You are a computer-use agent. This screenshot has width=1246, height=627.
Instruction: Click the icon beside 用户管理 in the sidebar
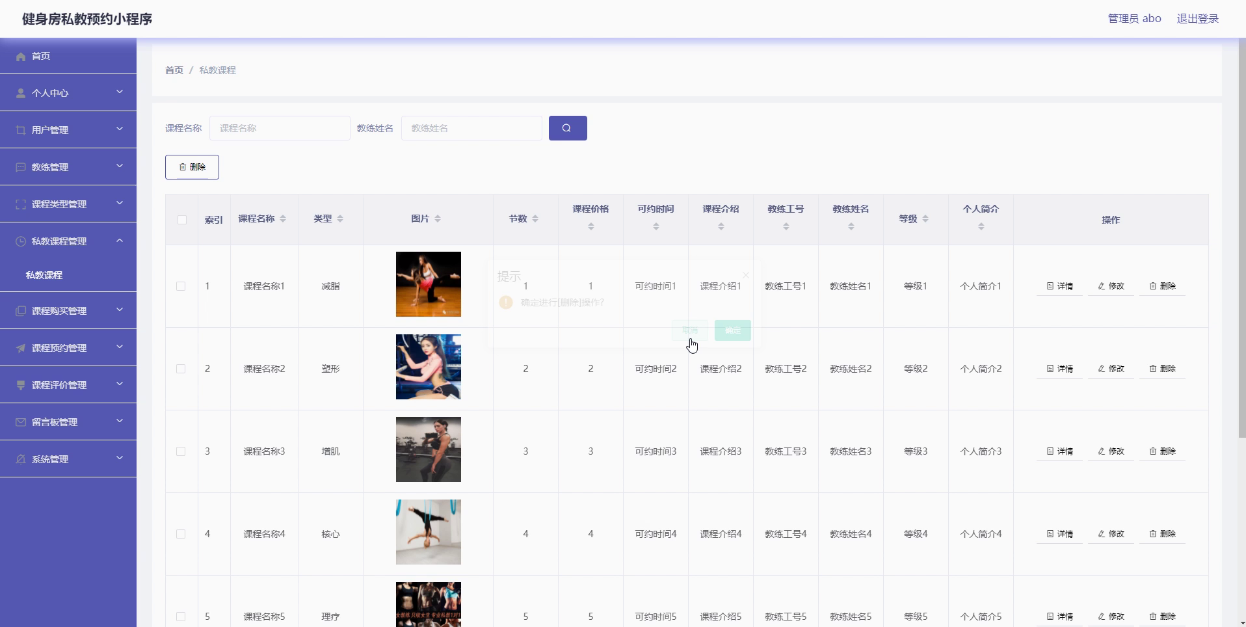[21, 130]
